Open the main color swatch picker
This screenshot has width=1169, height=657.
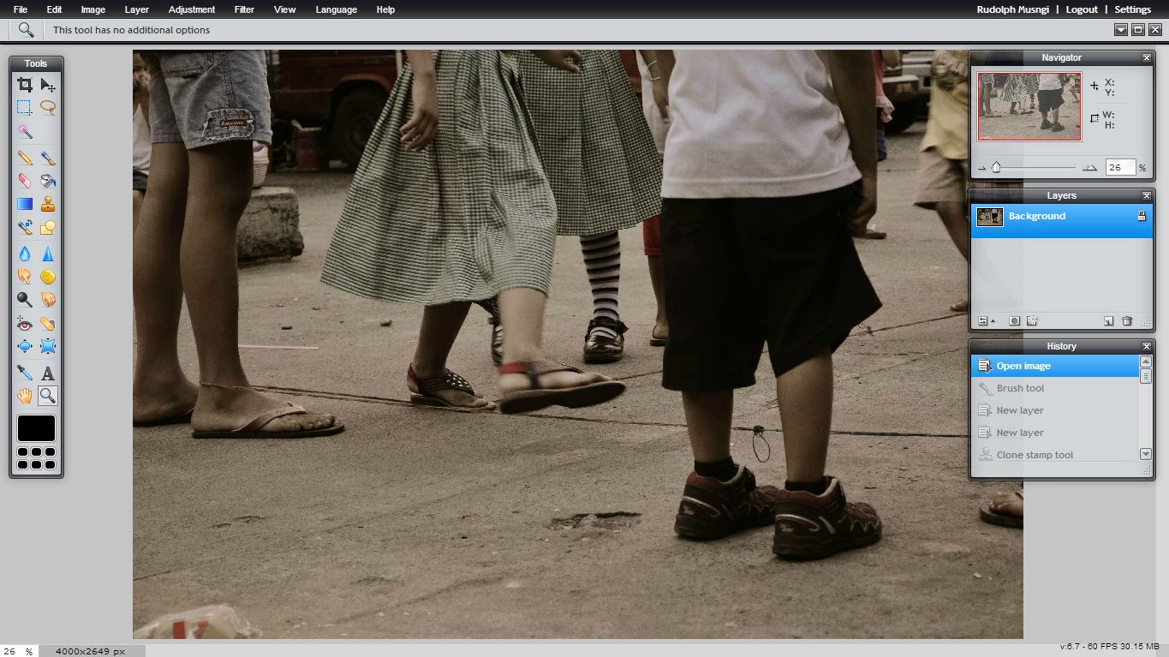[x=36, y=428]
